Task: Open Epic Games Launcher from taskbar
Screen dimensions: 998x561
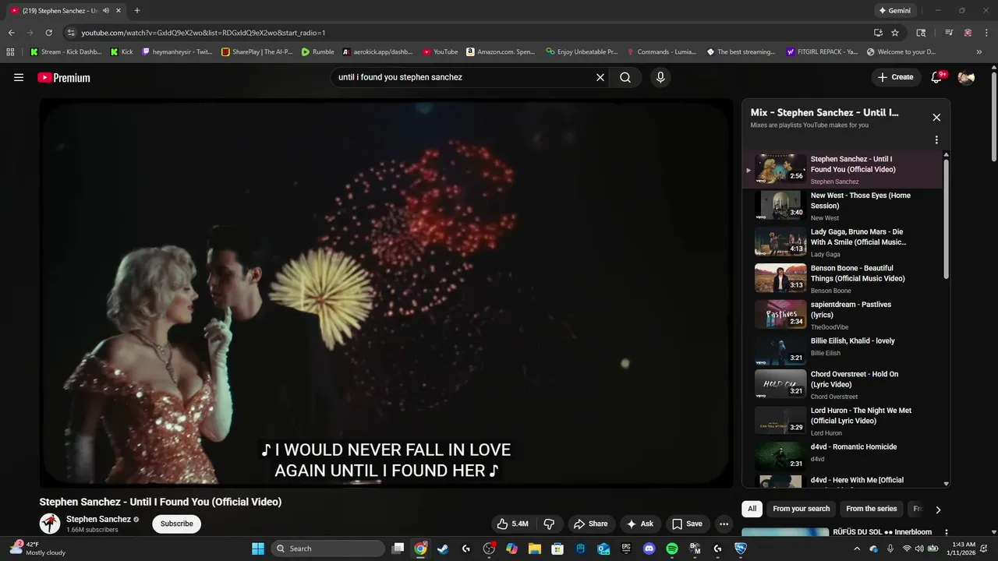Action: point(626,549)
